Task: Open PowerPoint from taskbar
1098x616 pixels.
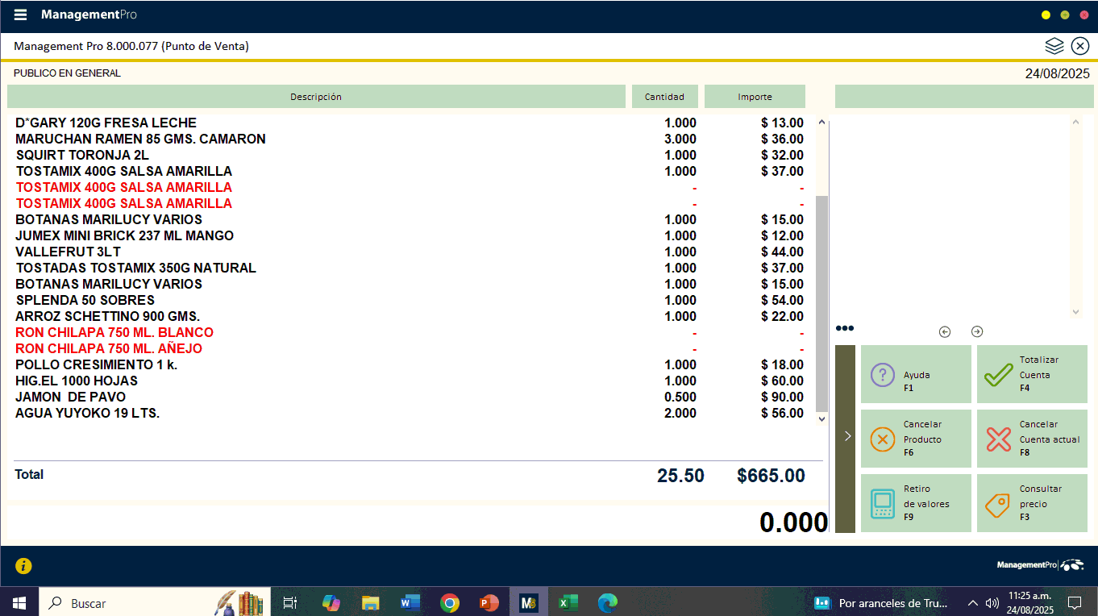Action: tap(489, 602)
